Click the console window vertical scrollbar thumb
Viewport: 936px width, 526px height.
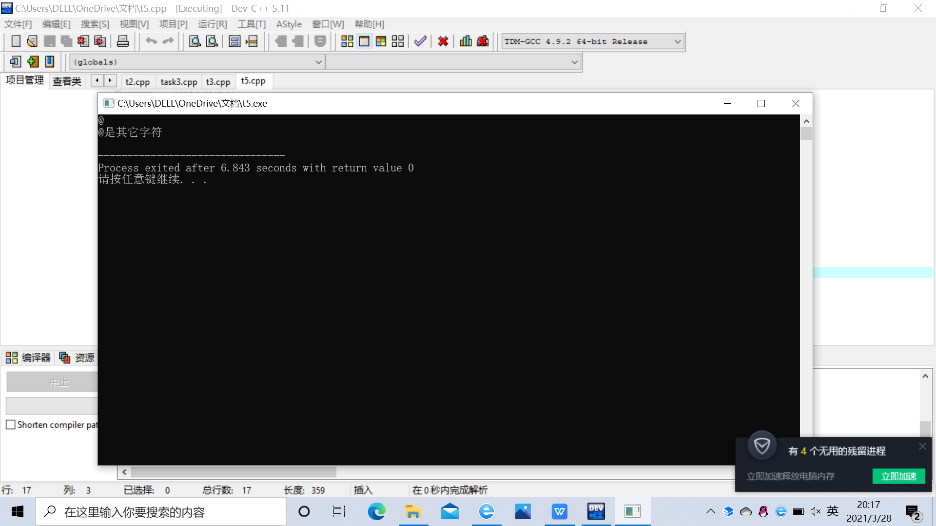(806, 133)
